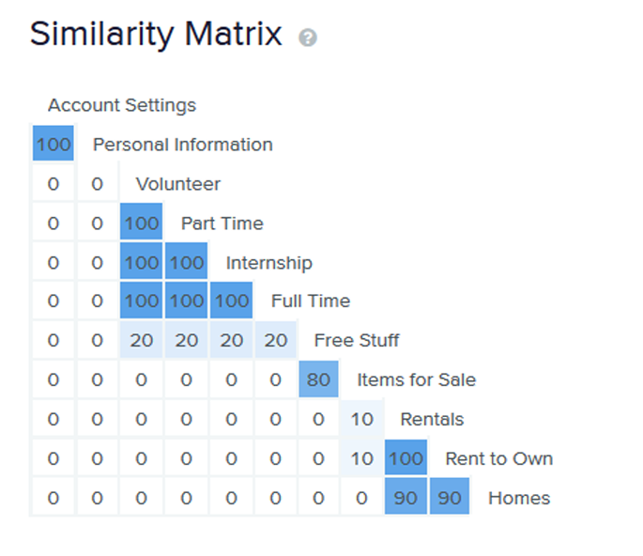Click the 80 cell beside Items for Sale
The width and height of the screenshot is (643, 556).
click(x=318, y=379)
